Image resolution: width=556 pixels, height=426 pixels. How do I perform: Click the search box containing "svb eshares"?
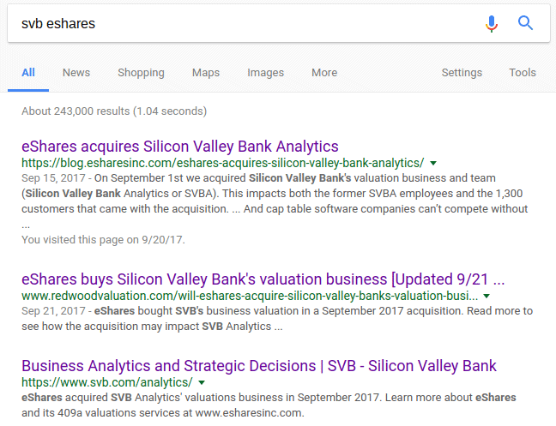point(240,24)
